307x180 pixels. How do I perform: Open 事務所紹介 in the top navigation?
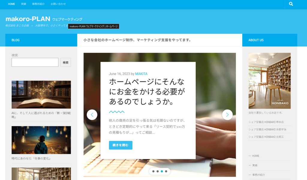click(38, 4)
